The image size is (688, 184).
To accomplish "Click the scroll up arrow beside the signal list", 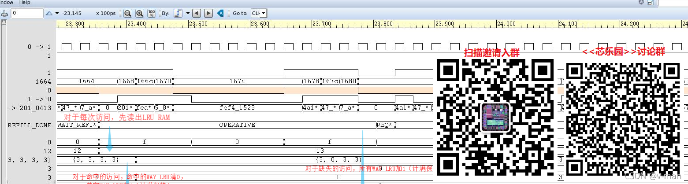I will 4,22.
